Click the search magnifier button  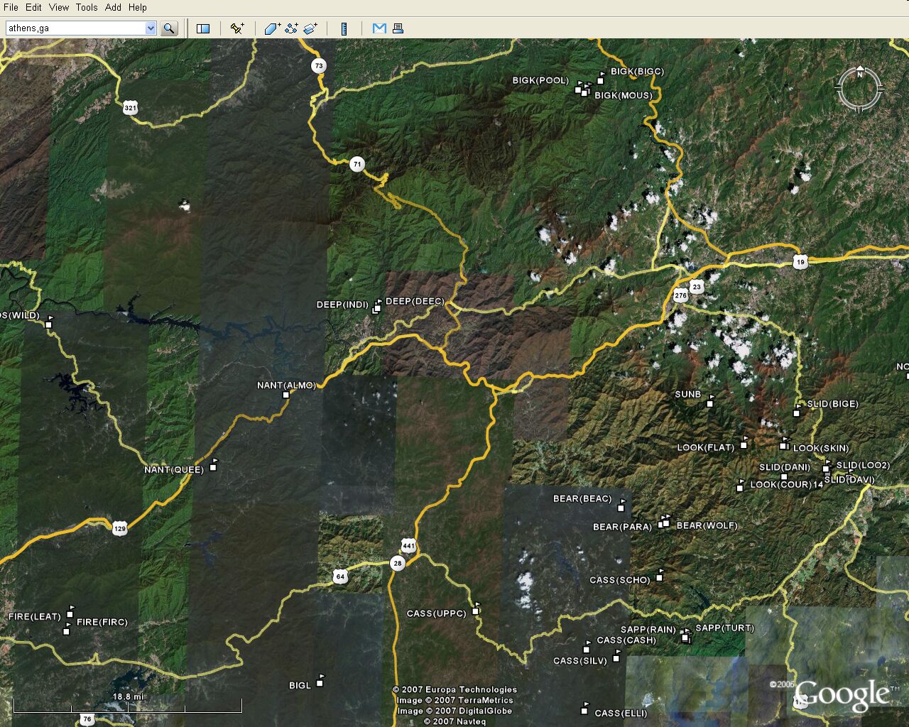point(169,28)
